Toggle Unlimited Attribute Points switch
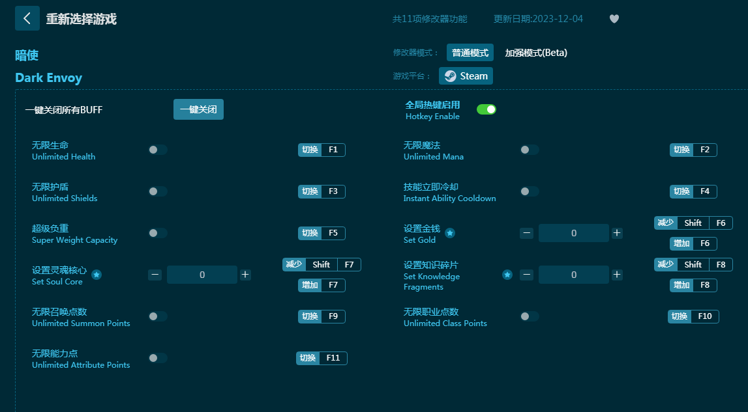 (x=158, y=358)
